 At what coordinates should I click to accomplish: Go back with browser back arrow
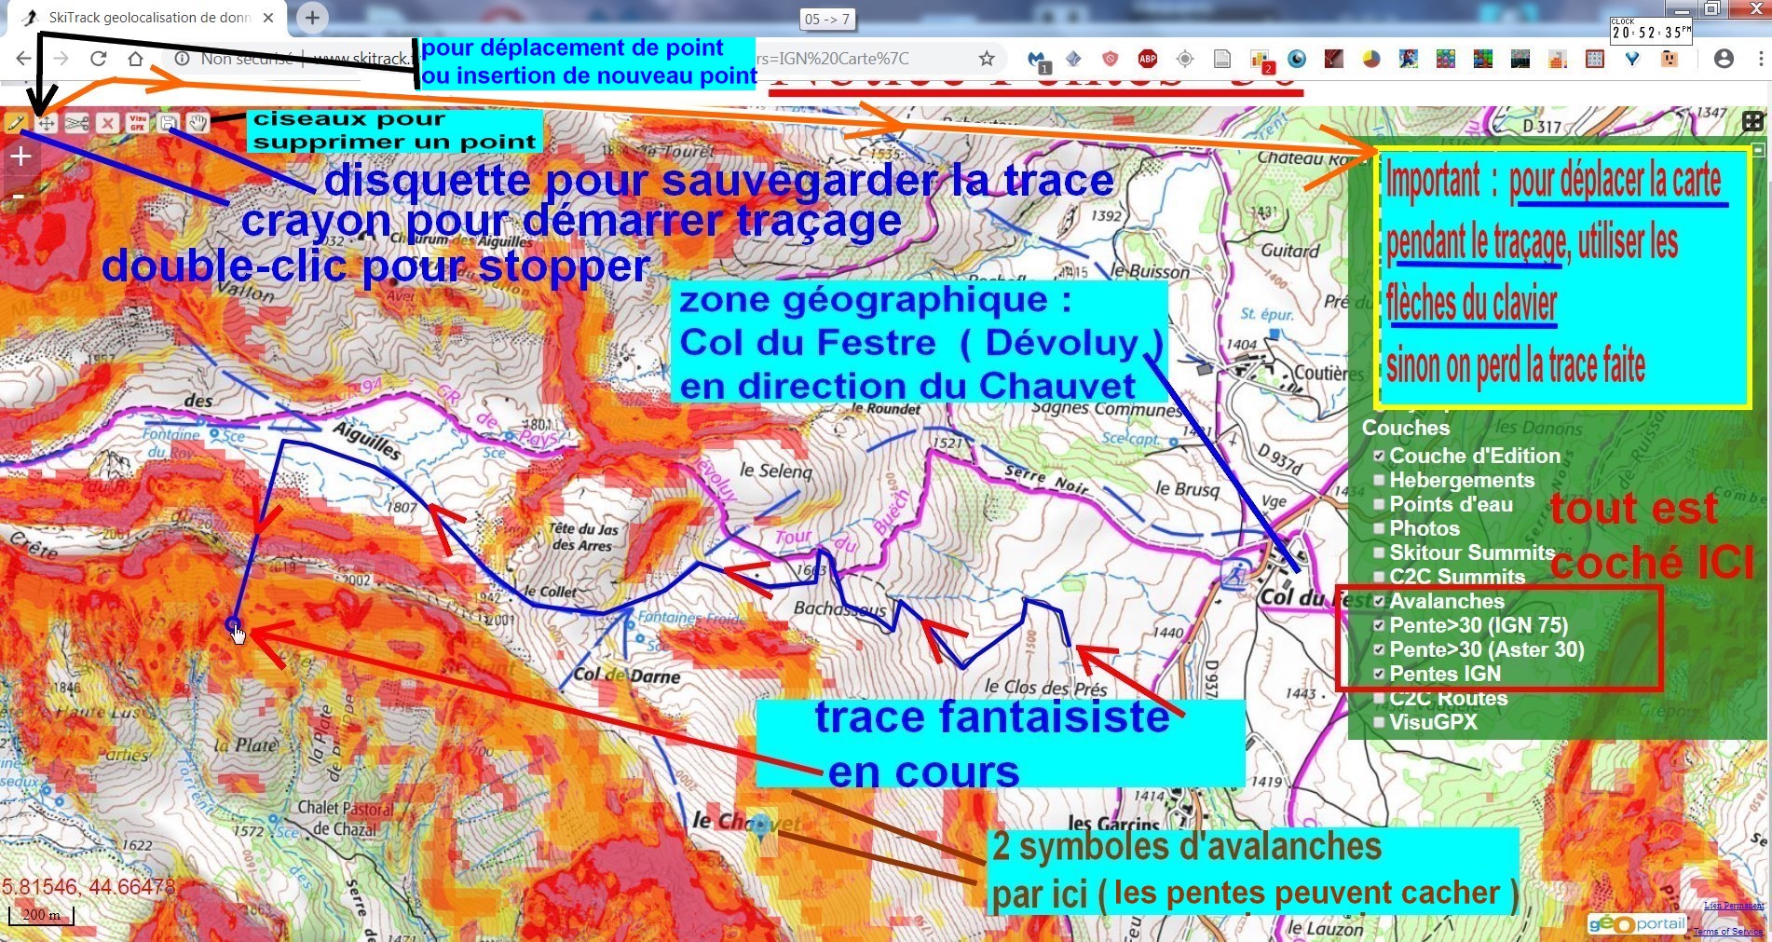pyautogui.click(x=23, y=58)
